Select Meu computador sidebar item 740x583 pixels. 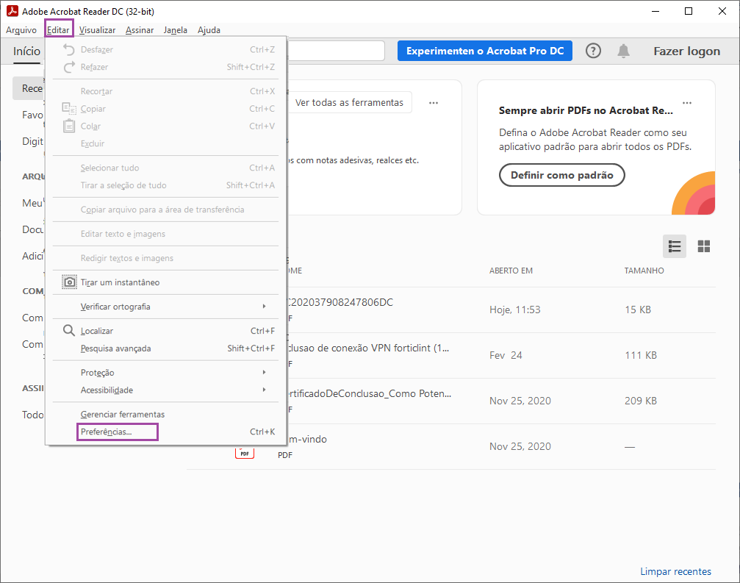(32, 203)
